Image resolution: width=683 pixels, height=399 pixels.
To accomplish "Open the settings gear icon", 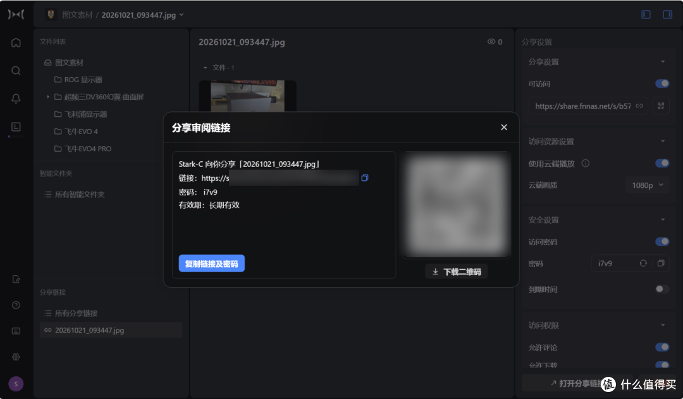I will tap(16, 357).
